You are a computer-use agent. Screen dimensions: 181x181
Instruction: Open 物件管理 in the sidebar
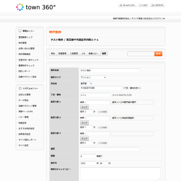(23, 43)
